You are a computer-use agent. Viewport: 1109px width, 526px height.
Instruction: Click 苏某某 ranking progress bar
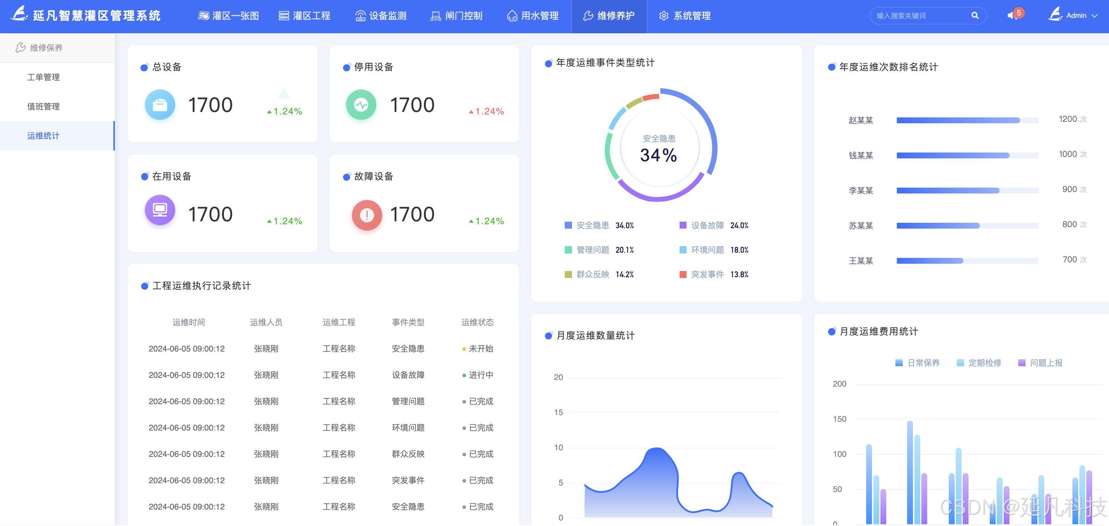click(967, 226)
